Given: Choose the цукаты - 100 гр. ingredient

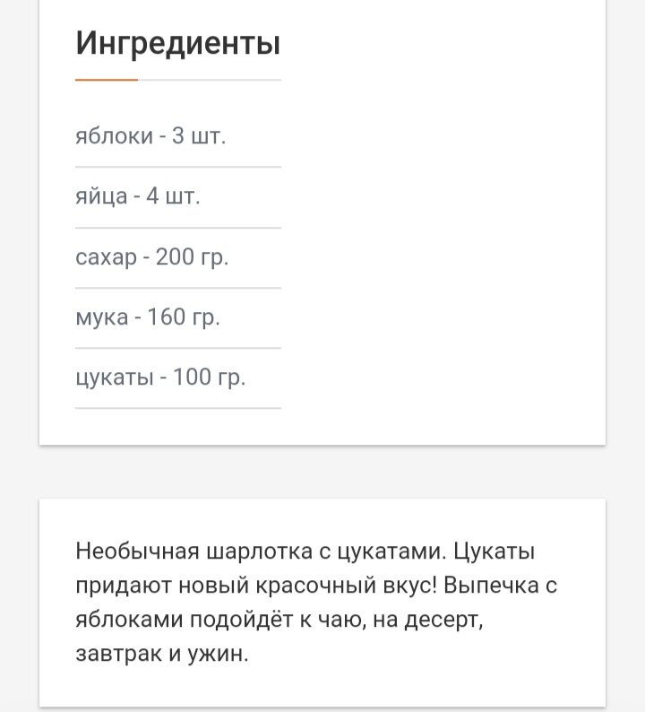Looking at the screenshot, I should (160, 377).
